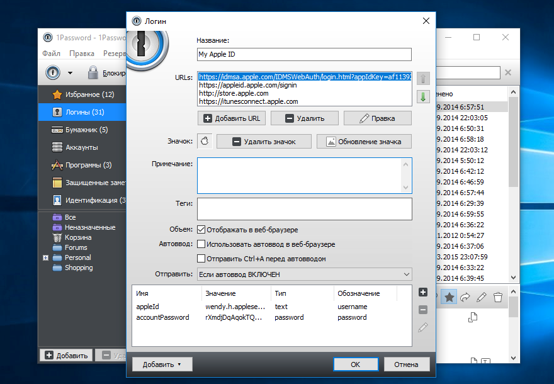Click the 1Password lock toolbar icon
554x384 pixels.
coord(53,73)
